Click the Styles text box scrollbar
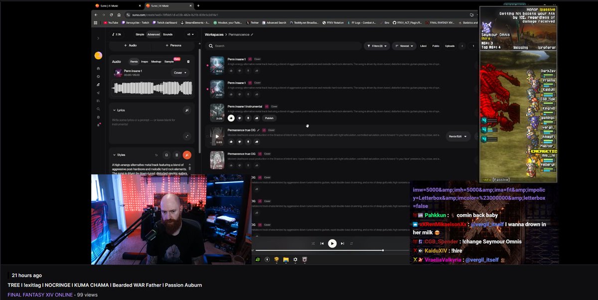Screen dimensions: 598x300 pos(189,168)
